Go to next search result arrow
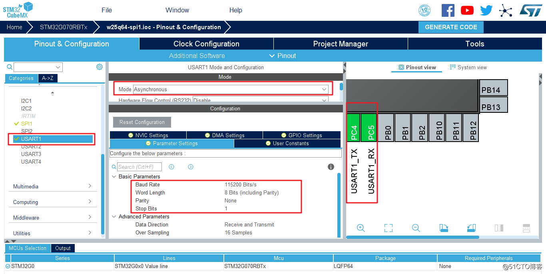 pyautogui.click(x=191, y=167)
